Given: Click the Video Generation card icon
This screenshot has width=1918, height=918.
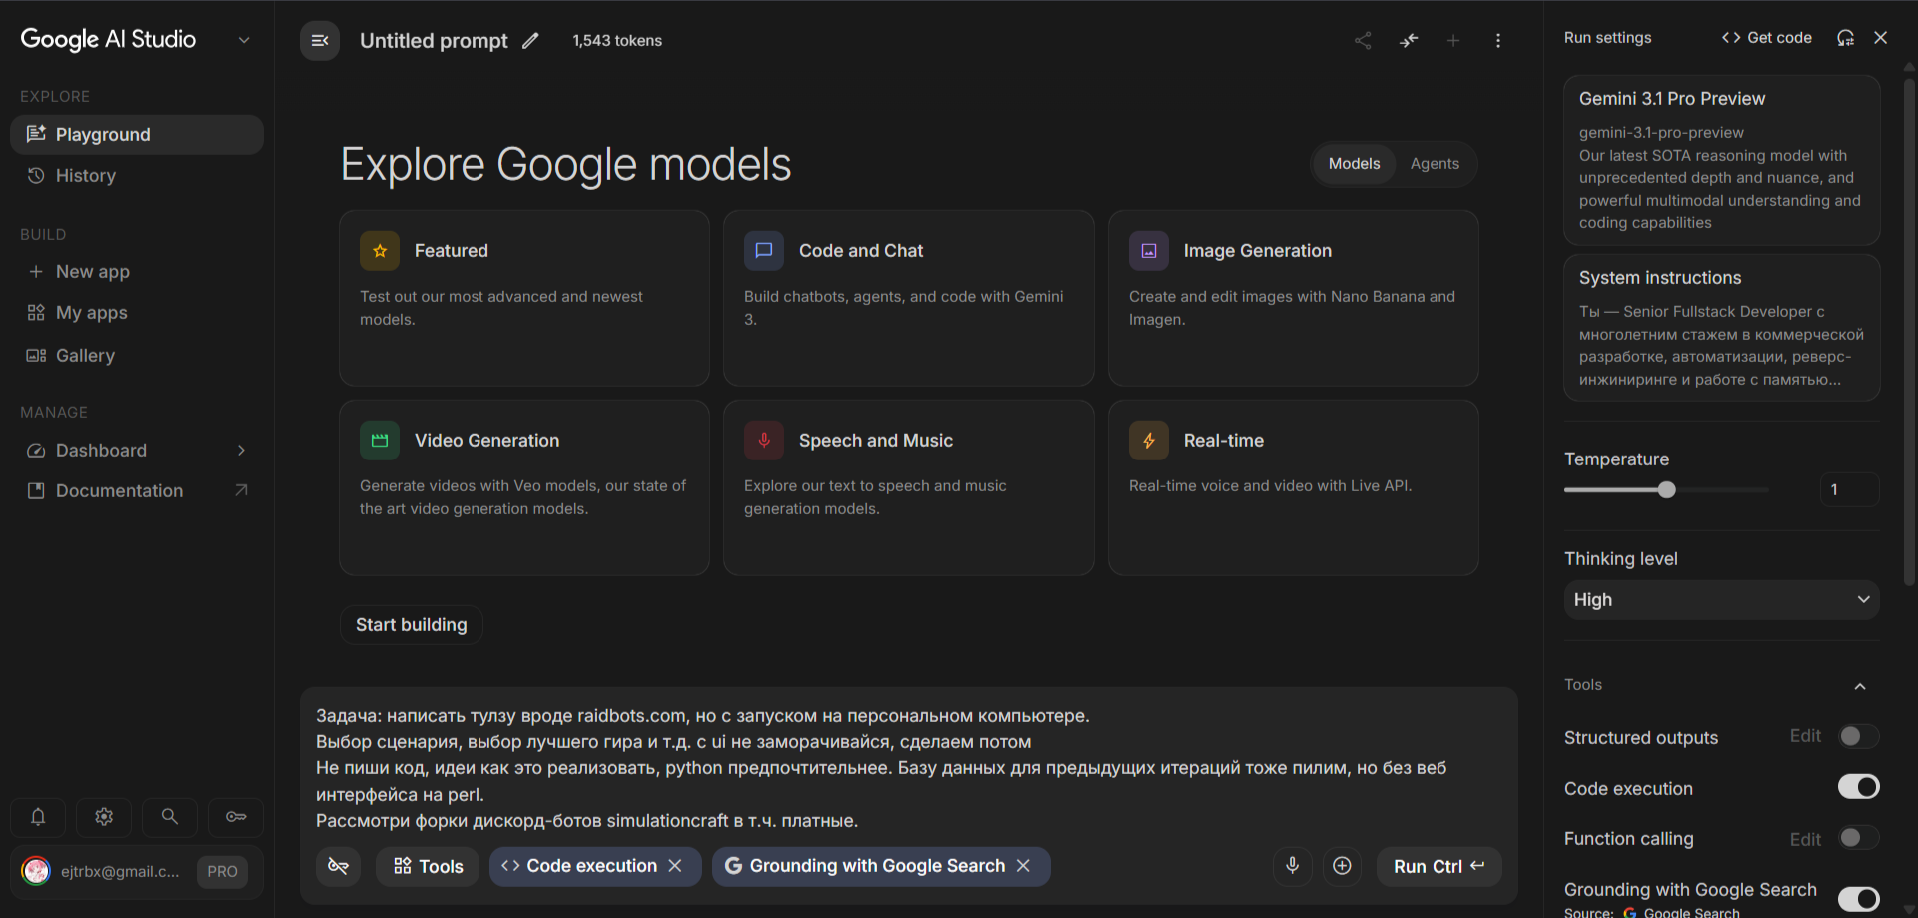Looking at the screenshot, I should (x=380, y=441).
